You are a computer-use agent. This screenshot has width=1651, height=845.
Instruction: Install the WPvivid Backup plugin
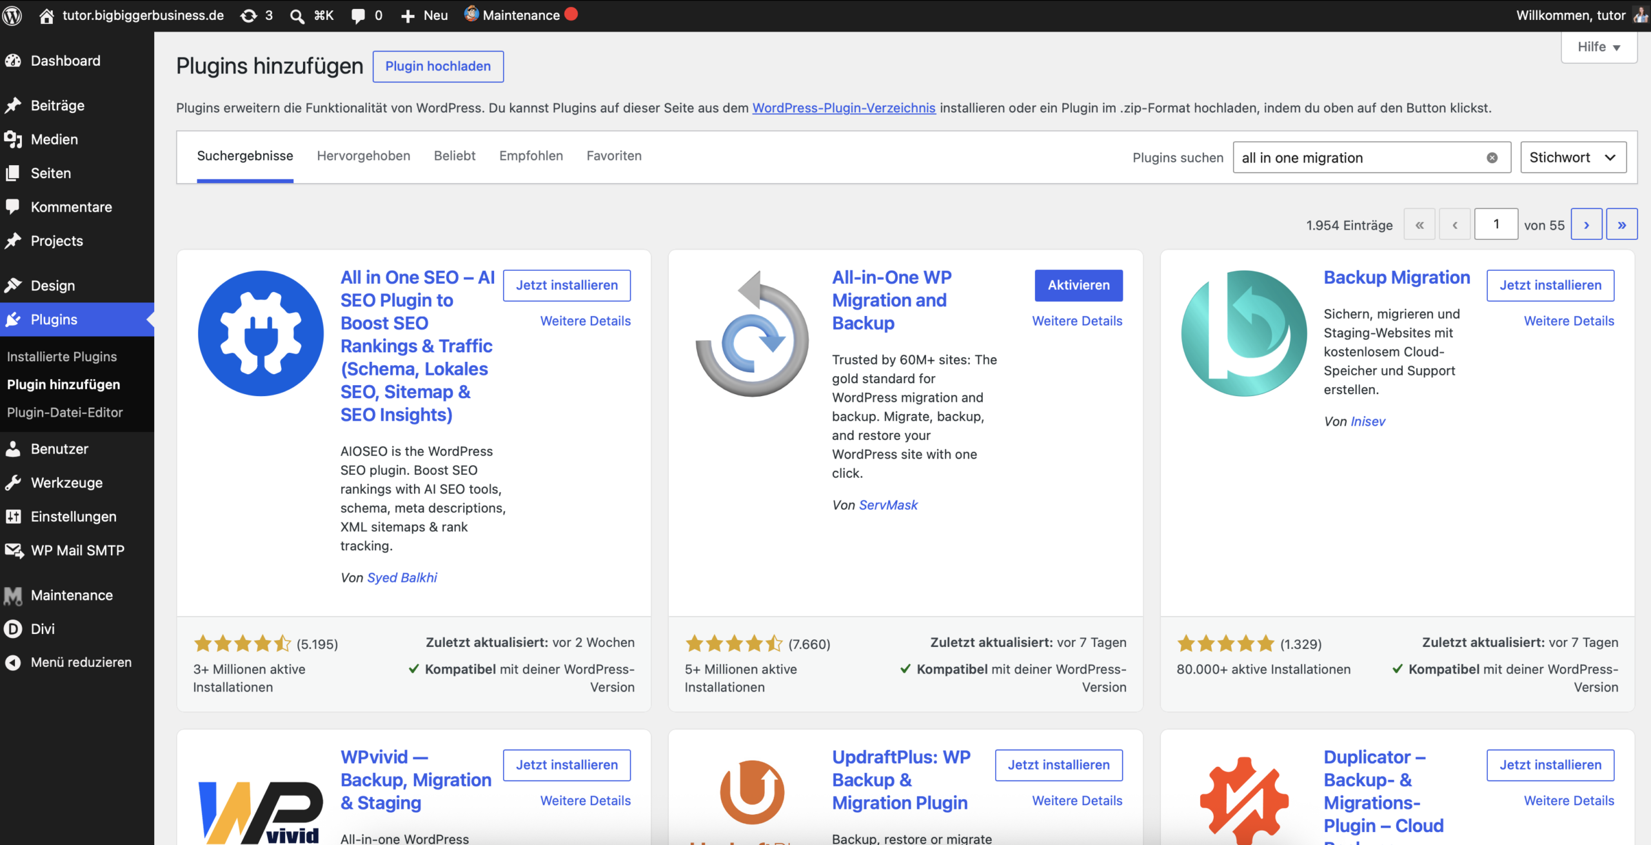point(567,764)
